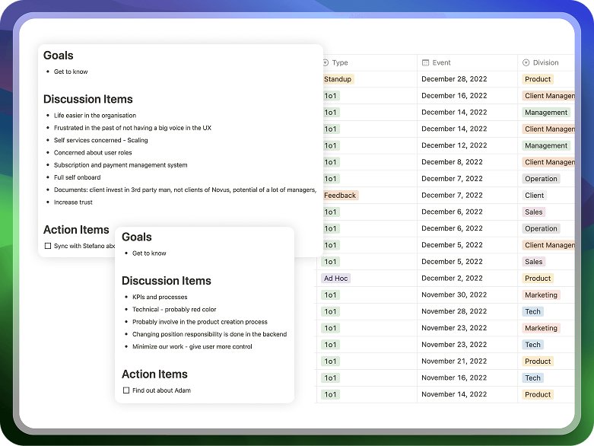Click the Product tag in December 28 row
Screen dimensions: 594x446
point(538,79)
